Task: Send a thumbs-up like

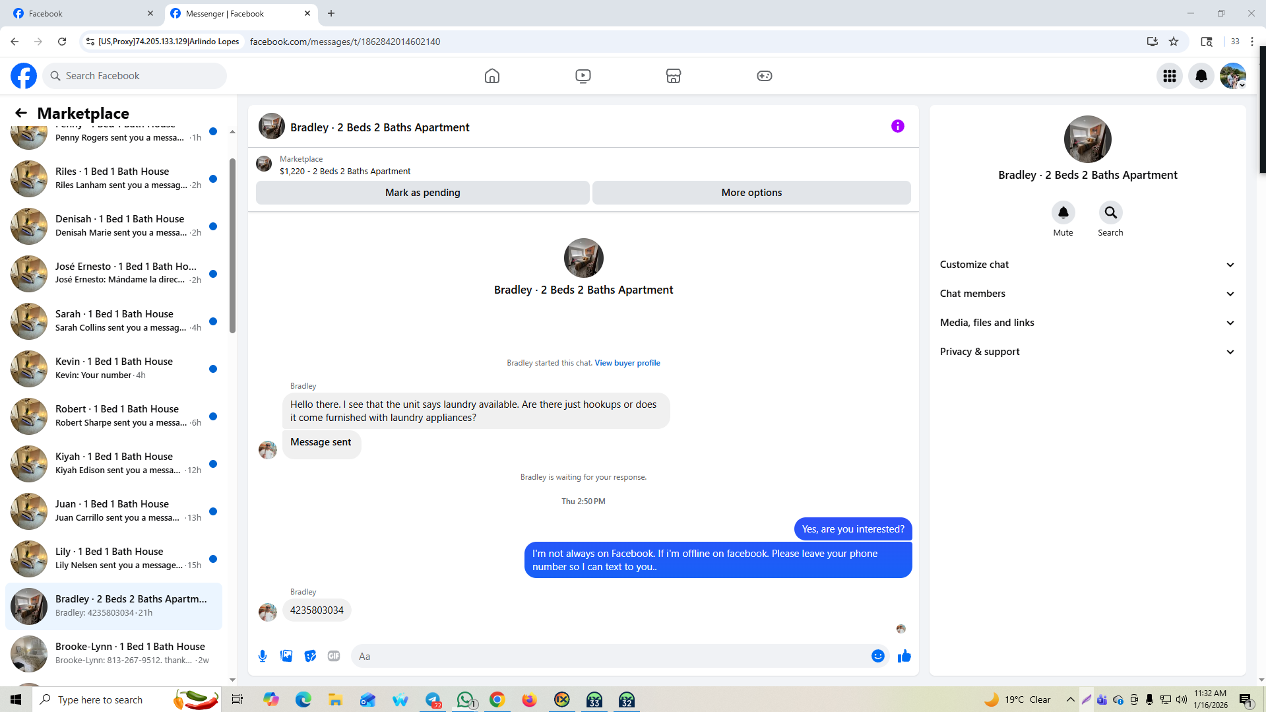Action: click(x=904, y=656)
